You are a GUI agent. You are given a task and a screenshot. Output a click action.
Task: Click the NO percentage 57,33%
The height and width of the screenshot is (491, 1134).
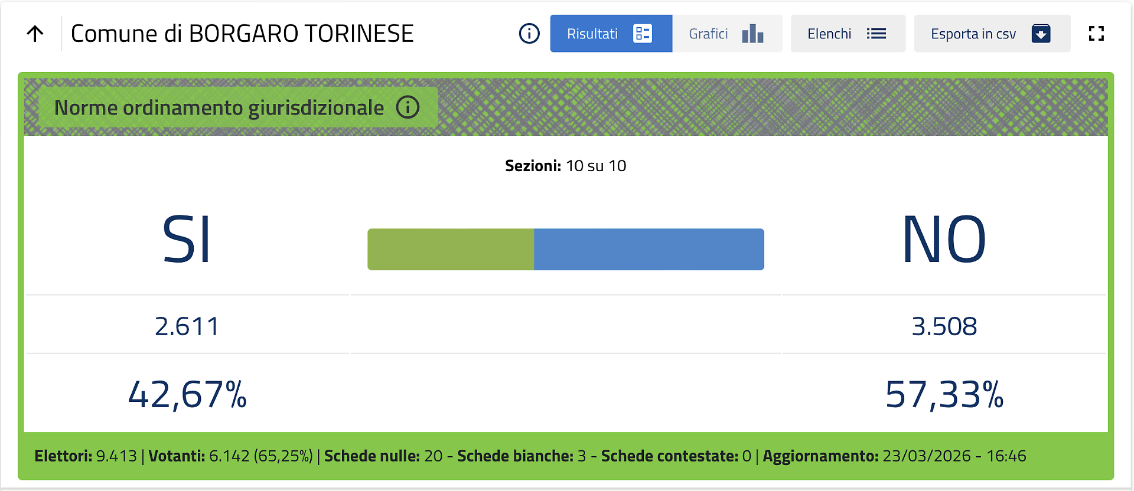[x=944, y=394]
